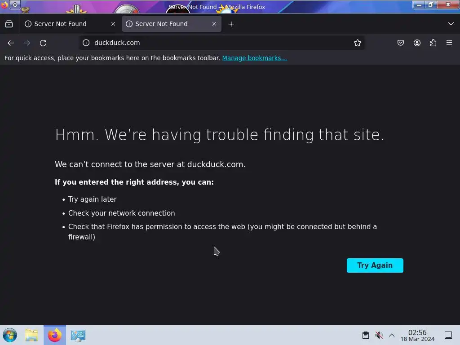Click "Check your network connection" bullet
This screenshot has height=345, width=460.
coord(121,213)
